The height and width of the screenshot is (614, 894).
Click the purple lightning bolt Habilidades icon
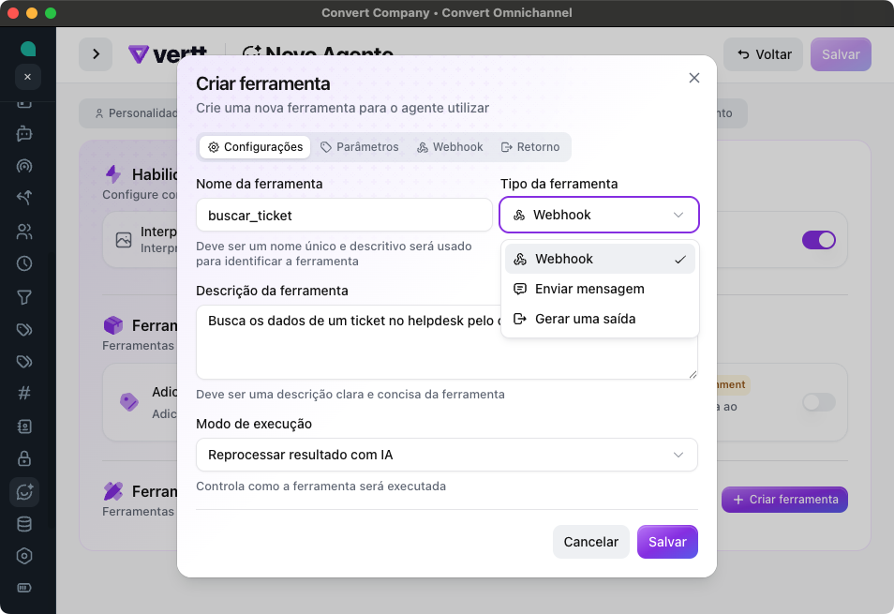coord(113,174)
